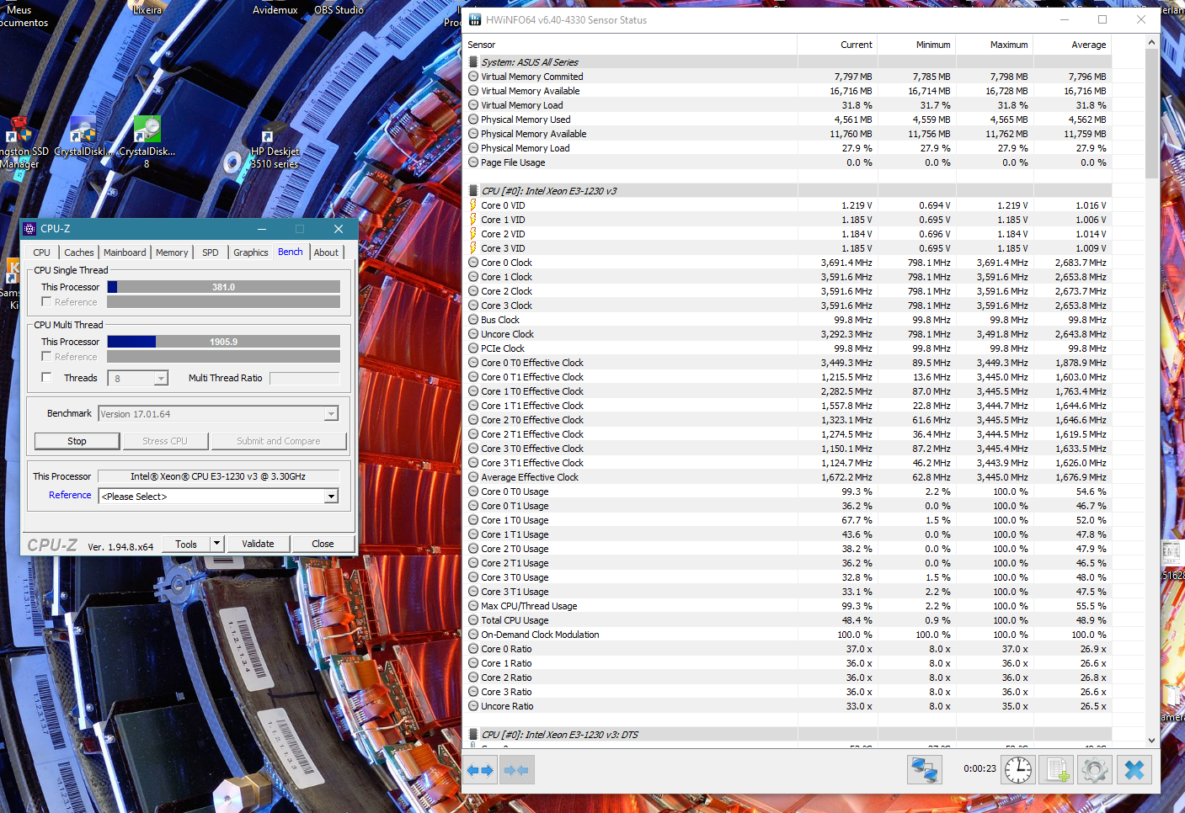Click the Validate button

tap(258, 544)
